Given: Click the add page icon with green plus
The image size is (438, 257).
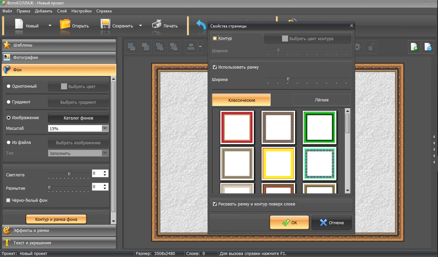Looking at the screenshot, I should click(x=414, y=47).
